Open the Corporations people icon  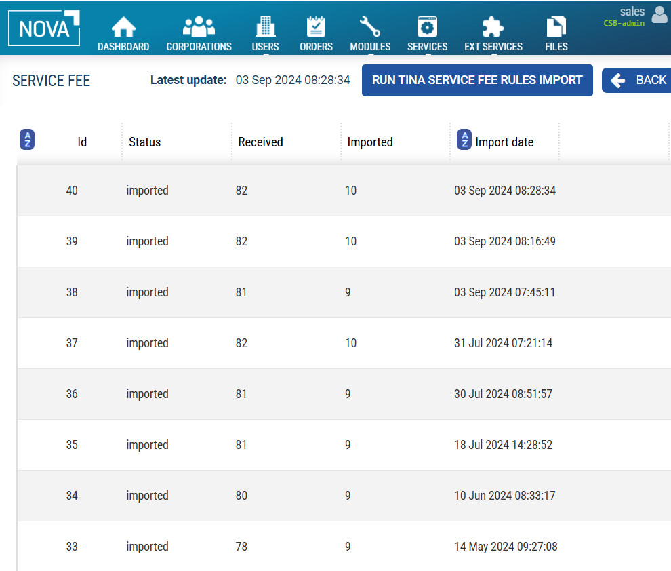199,27
